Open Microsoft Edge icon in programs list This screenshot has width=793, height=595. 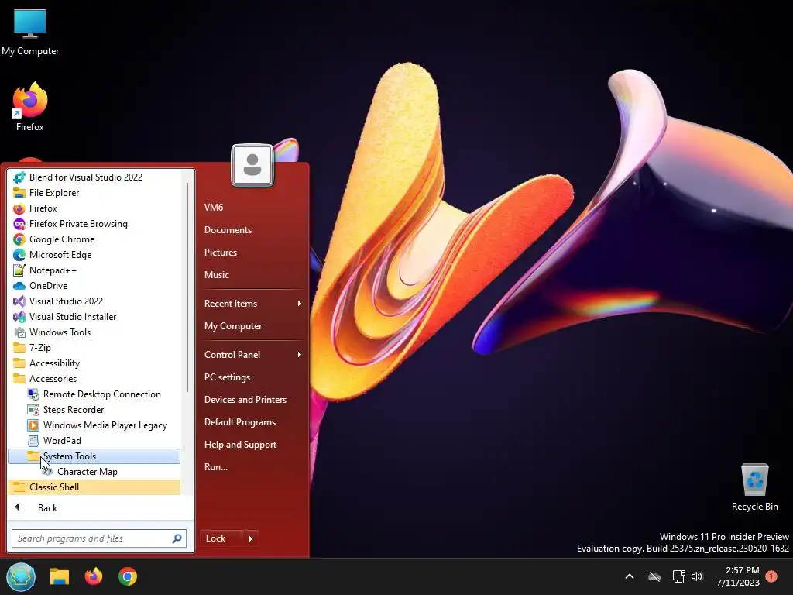tap(19, 255)
